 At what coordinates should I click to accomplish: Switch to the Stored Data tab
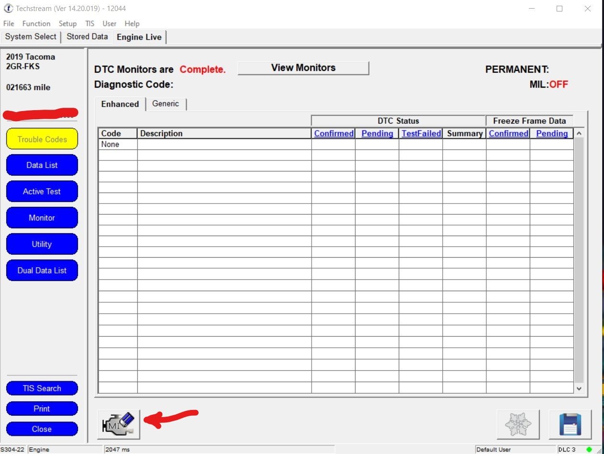87,37
